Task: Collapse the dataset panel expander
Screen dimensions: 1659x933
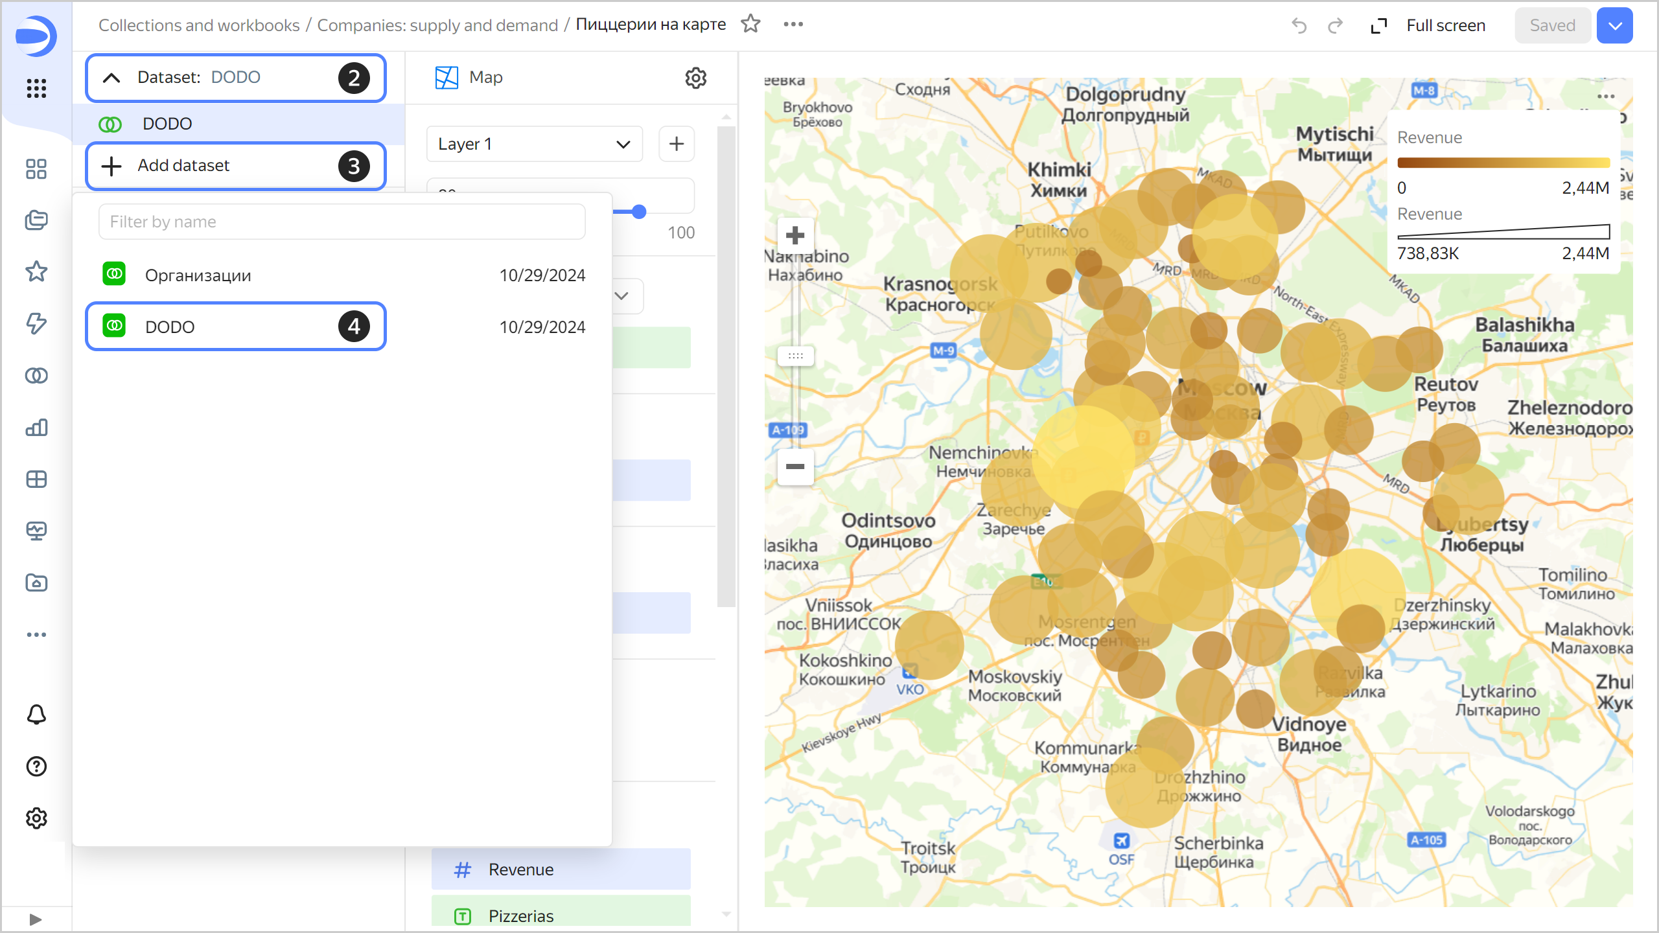Action: point(111,78)
